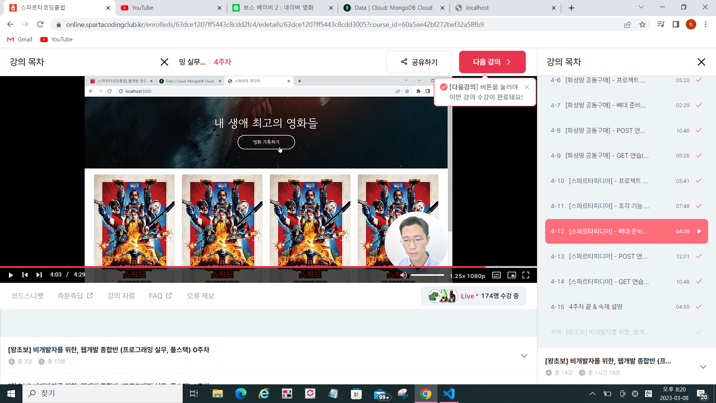
Task: Open Chrome media control icon
Action: point(661,24)
